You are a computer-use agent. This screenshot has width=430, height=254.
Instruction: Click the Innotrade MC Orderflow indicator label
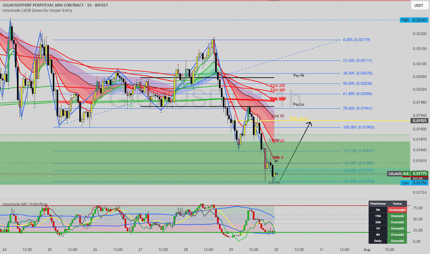[x=24, y=204]
